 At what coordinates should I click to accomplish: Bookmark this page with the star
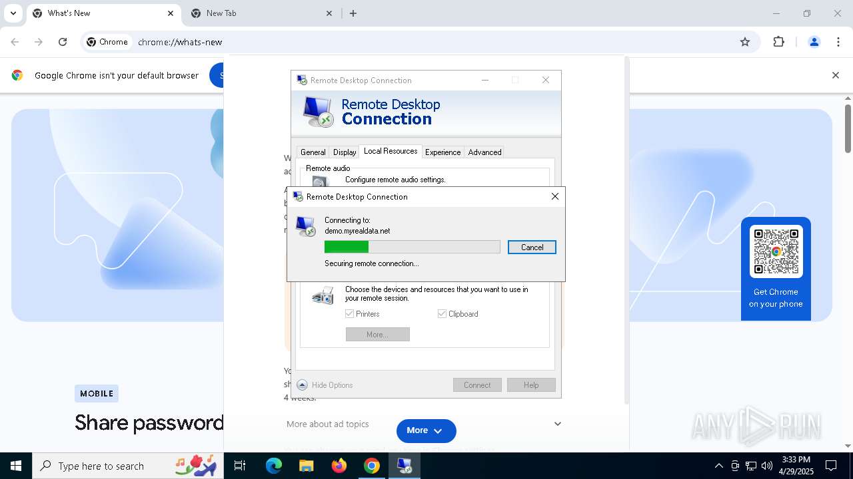[x=745, y=42]
